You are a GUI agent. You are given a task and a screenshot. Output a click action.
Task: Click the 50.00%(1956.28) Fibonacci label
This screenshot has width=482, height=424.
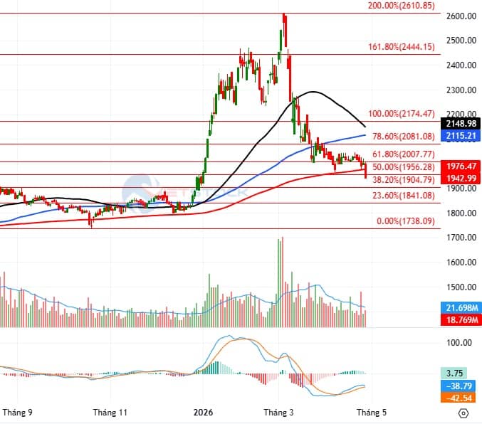(x=403, y=167)
